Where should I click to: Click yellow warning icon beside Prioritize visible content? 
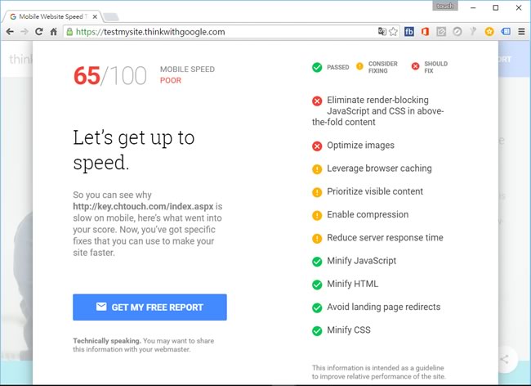[x=317, y=192]
